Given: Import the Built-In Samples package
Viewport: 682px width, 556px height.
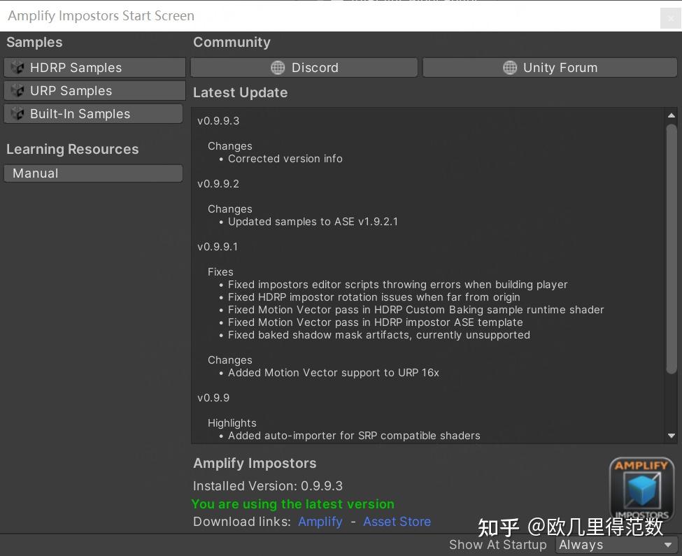Looking at the screenshot, I should tap(94, 113).
